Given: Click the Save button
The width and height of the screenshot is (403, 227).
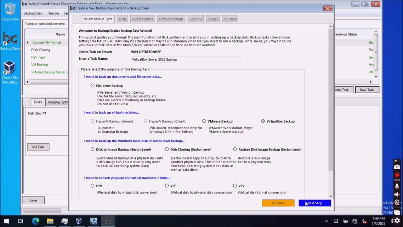Looking at the screenshot, I should [33, 201].
